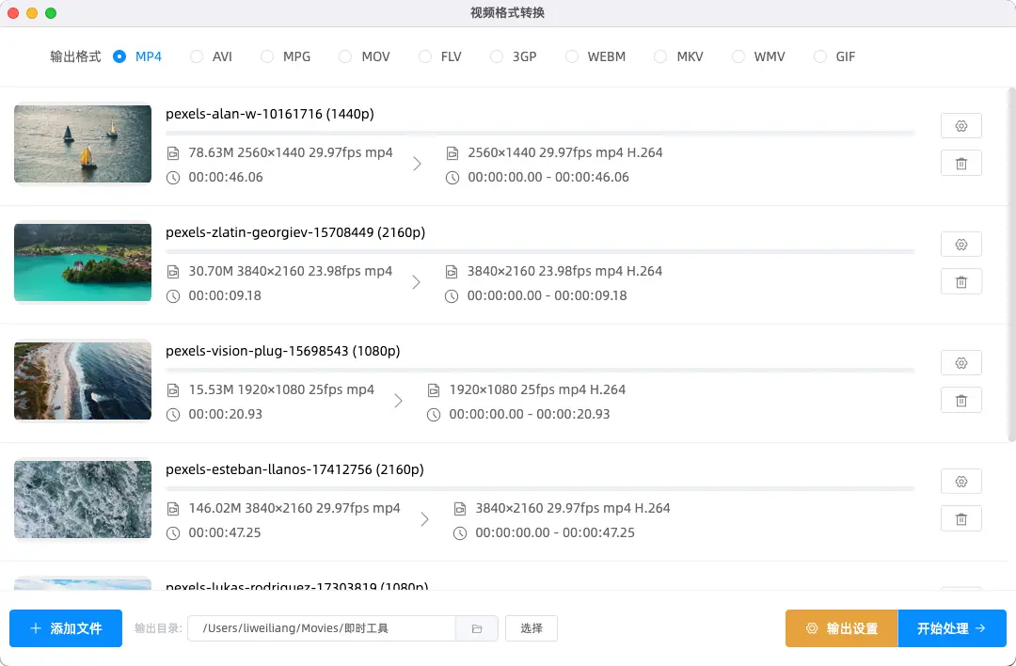Click file icon beside 15.53M source info
Image resolution: width=1016 pixels, height=666 pixels.
(173, 390)
